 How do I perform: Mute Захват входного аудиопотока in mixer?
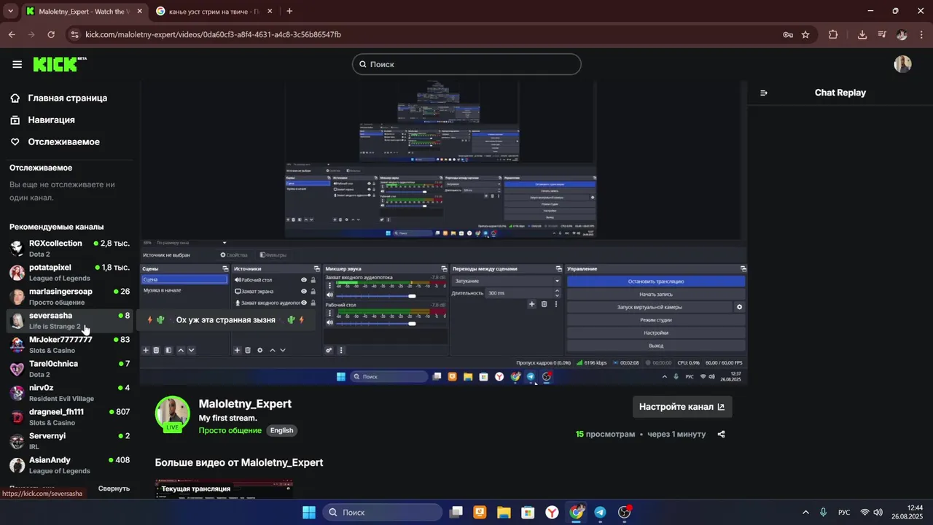point(329,295)
